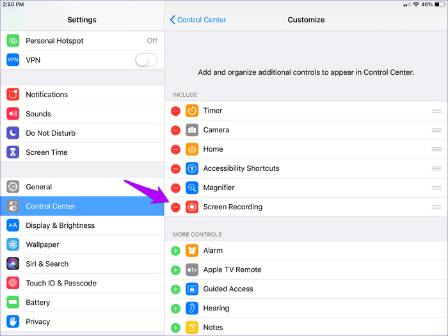
Task: Open Personal Hotspot settings
Action: 54,40
